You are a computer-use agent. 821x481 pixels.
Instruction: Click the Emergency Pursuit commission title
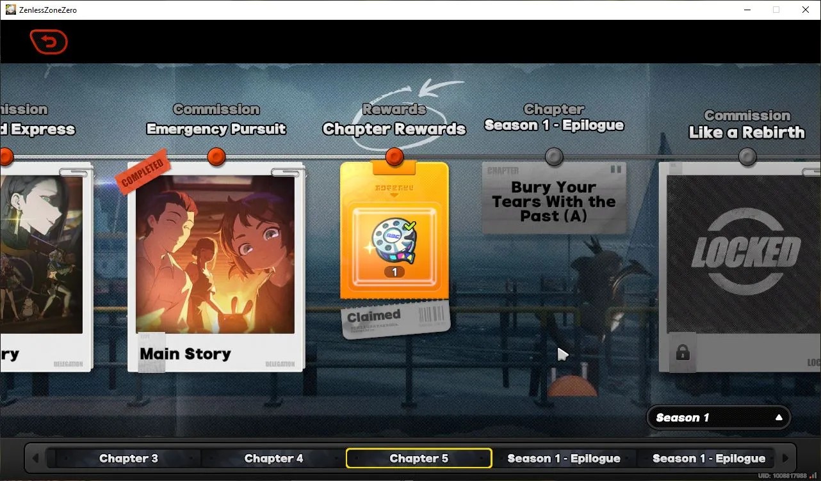coord(216,129)
